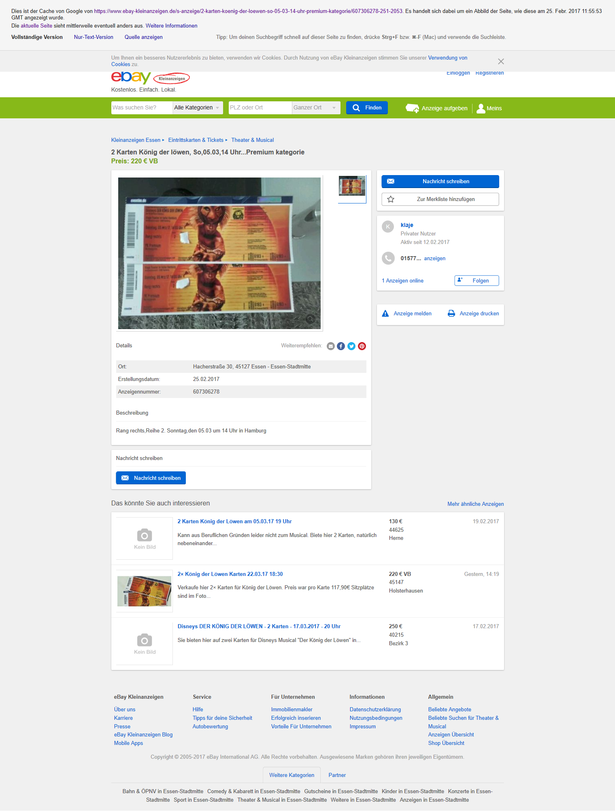The width and height of the screenshot is (615, 811).
Task: Open Immobilienmakler footer link
Action: 292,710
